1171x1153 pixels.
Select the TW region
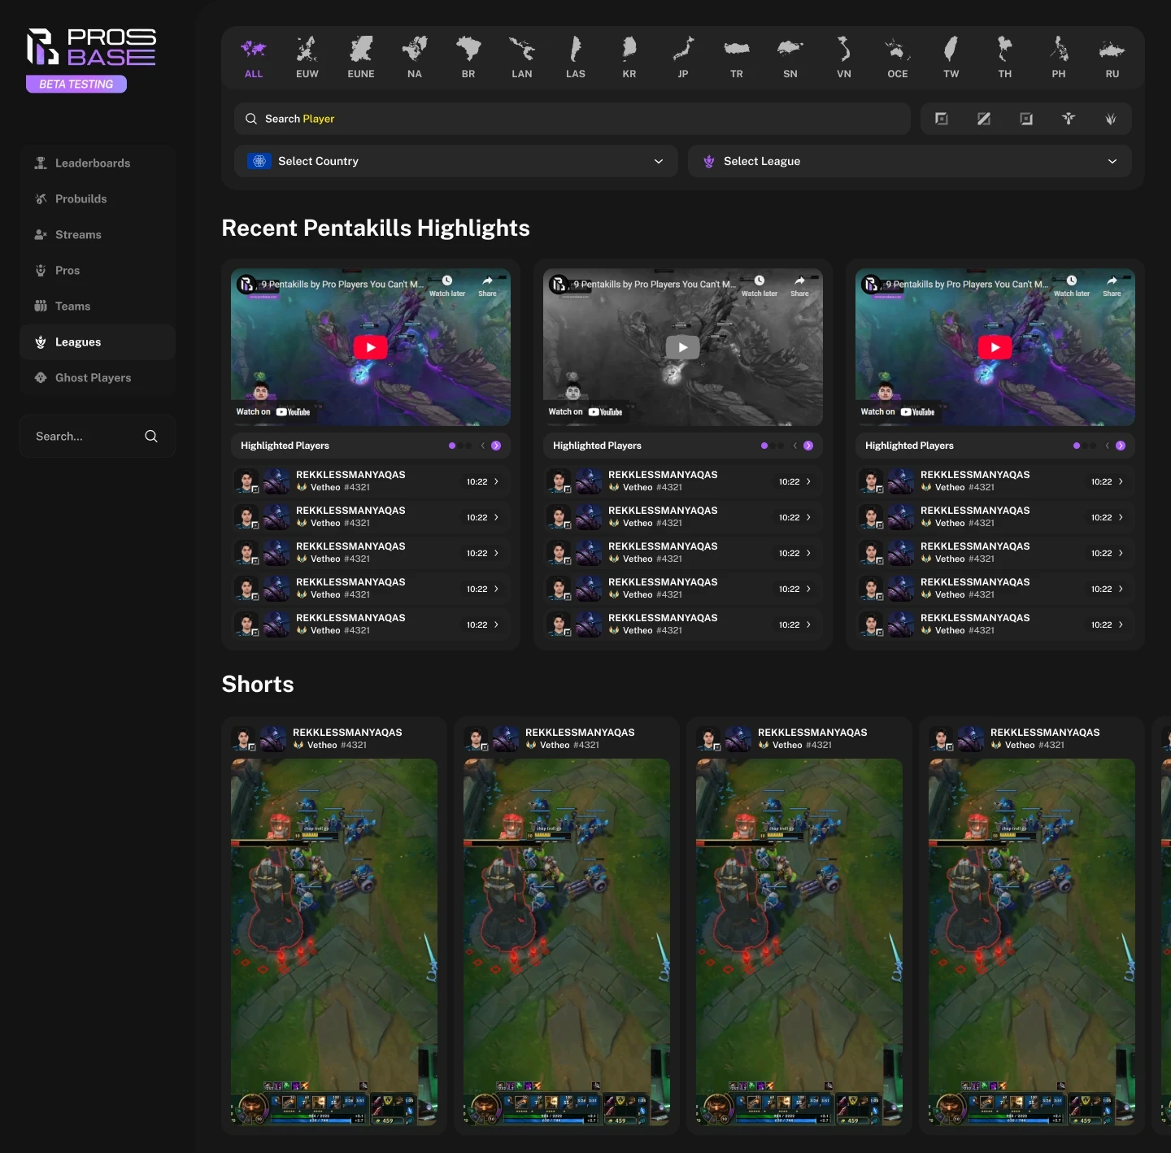click(x=951, y=58)
